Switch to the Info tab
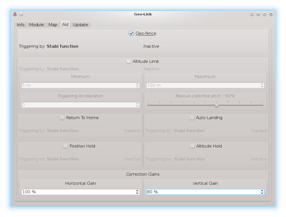The height and width of the screenshot is (217, 286). click(21, 25)
